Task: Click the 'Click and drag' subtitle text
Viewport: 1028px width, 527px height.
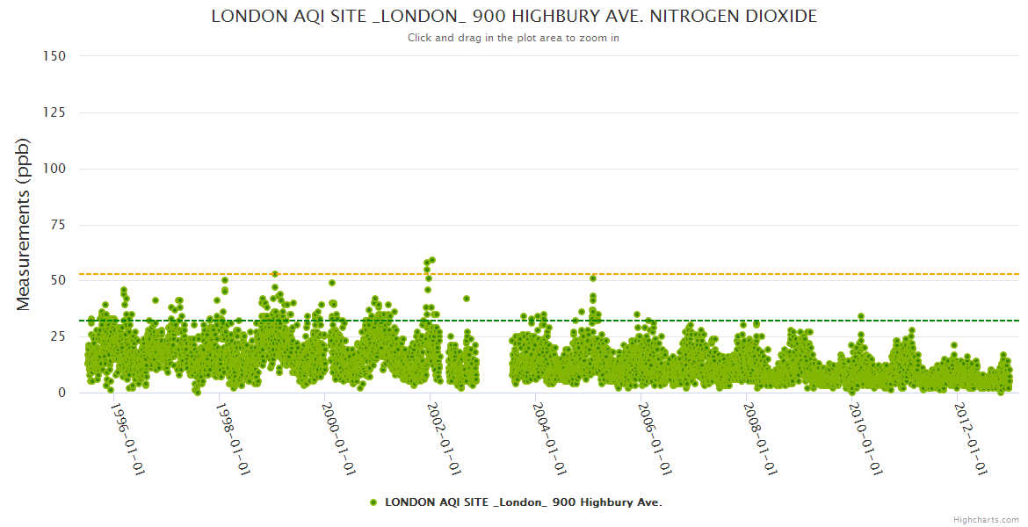Action: (x=514, y=38)
